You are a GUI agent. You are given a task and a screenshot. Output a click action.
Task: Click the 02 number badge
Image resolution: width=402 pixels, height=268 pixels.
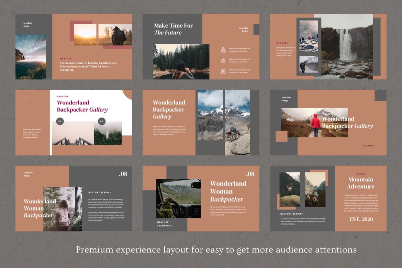pos(102,121)
